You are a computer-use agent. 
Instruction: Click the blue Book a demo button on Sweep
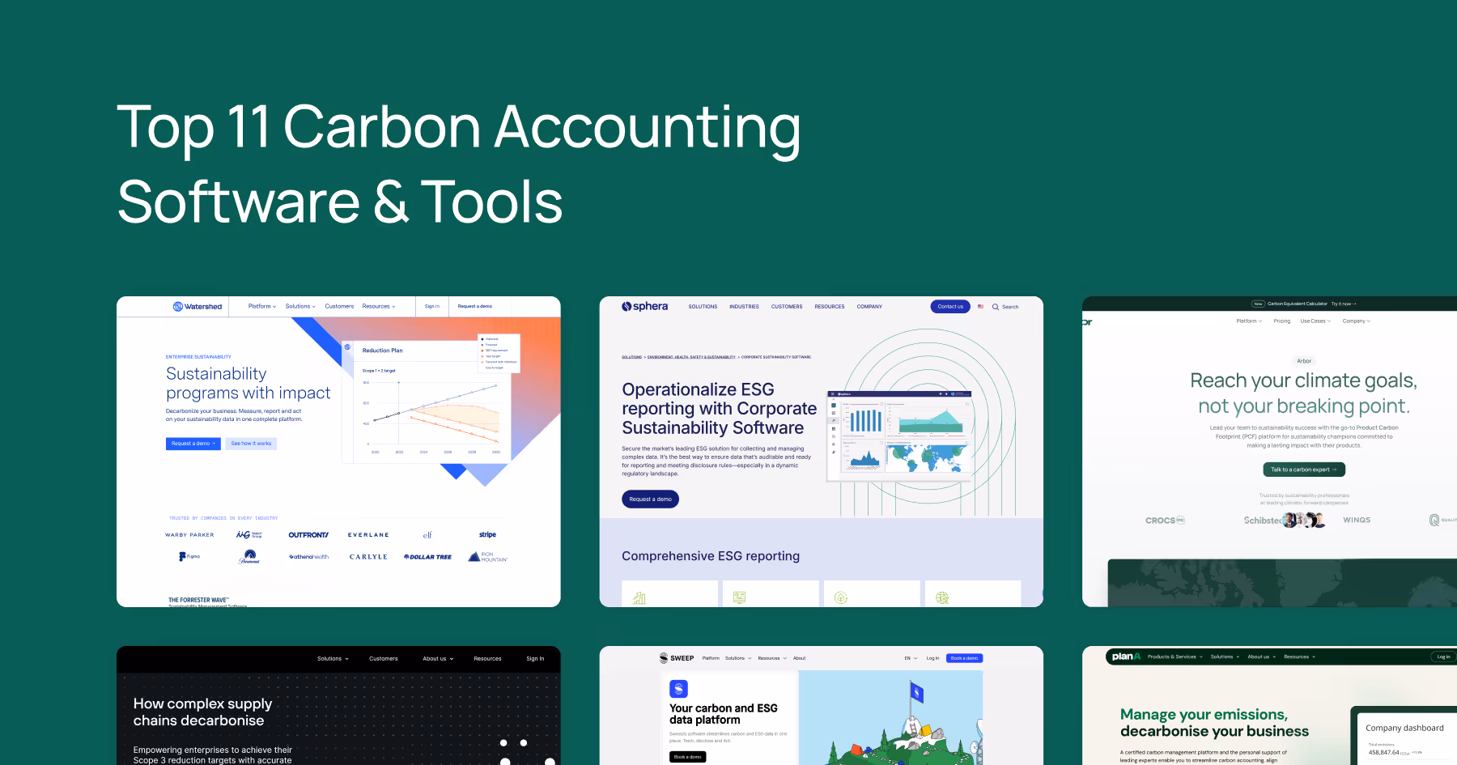(964, 658)
